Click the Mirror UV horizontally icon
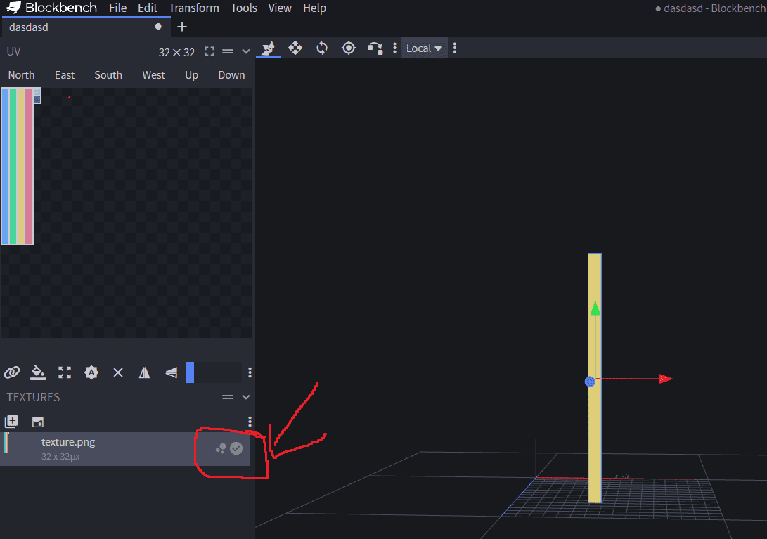Image resolution: width=767 pixels, height=539 pixels. coord(144,372)
